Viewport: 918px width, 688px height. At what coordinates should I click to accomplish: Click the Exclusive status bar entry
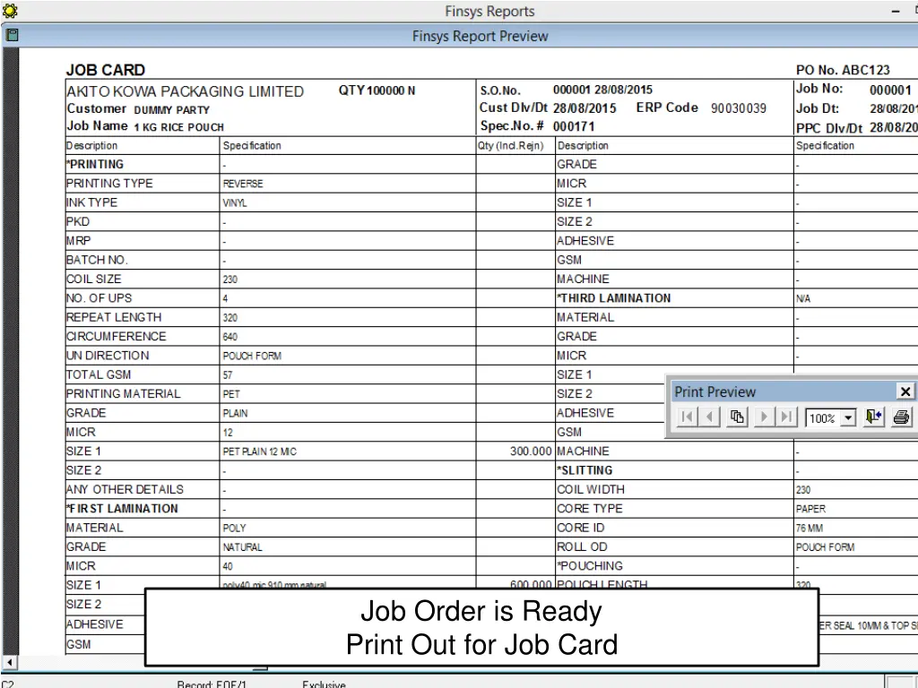[x=324, y=684]
